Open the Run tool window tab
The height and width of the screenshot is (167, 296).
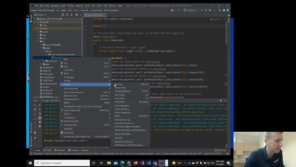[37, 150]
